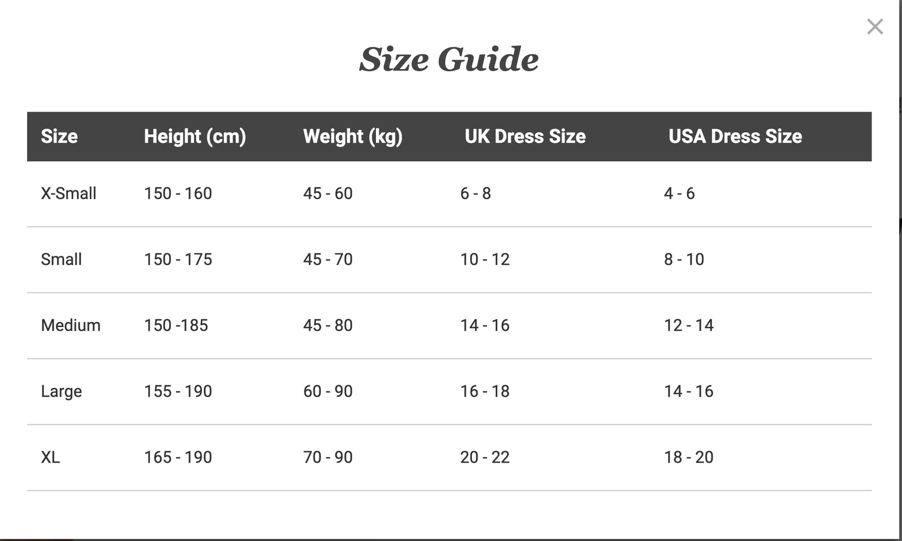Select the Medium size row label
Screen dimensions: 902x541
[x=70, y=325]
